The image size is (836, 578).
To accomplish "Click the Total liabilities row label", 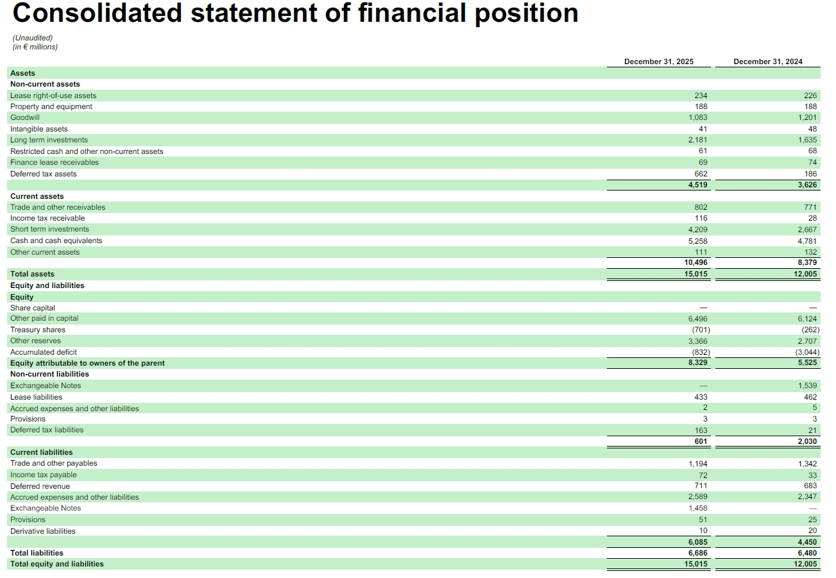I will coord(37,553).
